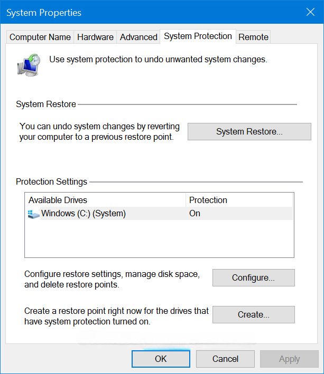
Task: Click the Windows (C:) drive icon
Action: 33,214
